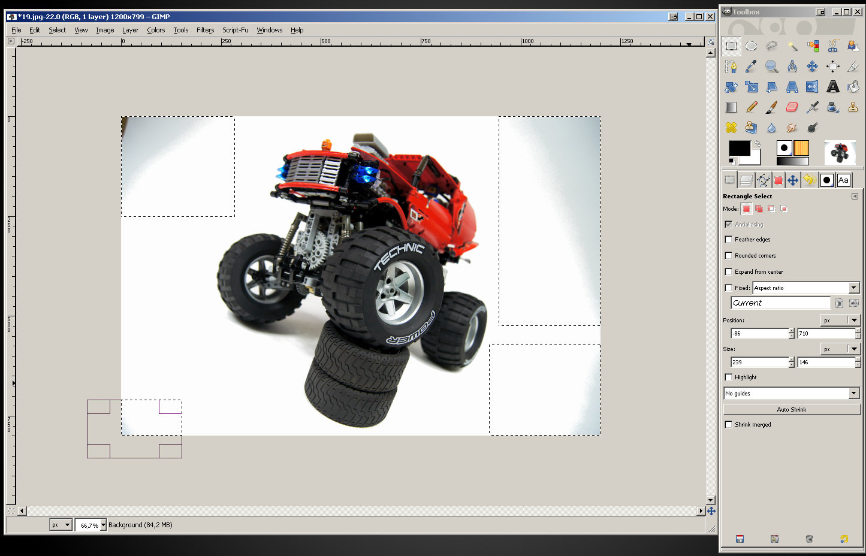The width and height of the screenshot is (866, 556).
Task: Select the Ink tool
Action: point(833,107)
